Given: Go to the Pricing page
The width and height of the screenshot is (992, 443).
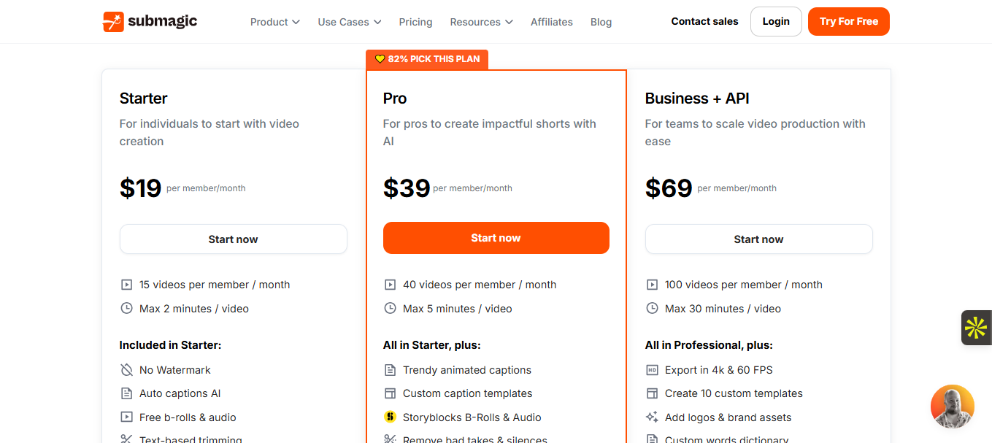Looking at the screenshot, I should [x=415, y=22].
